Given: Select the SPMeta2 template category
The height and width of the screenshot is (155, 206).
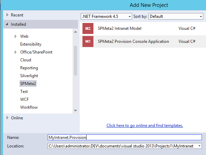Looking at the screenshot, I should pos(28,84).
